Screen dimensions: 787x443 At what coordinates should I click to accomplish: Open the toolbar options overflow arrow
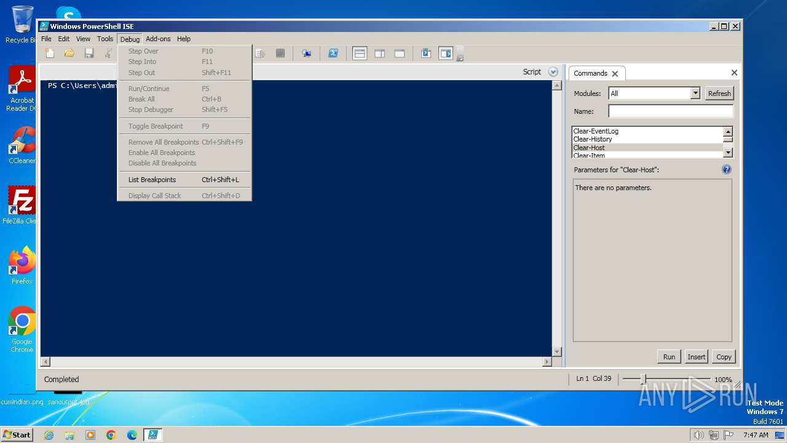459,57
